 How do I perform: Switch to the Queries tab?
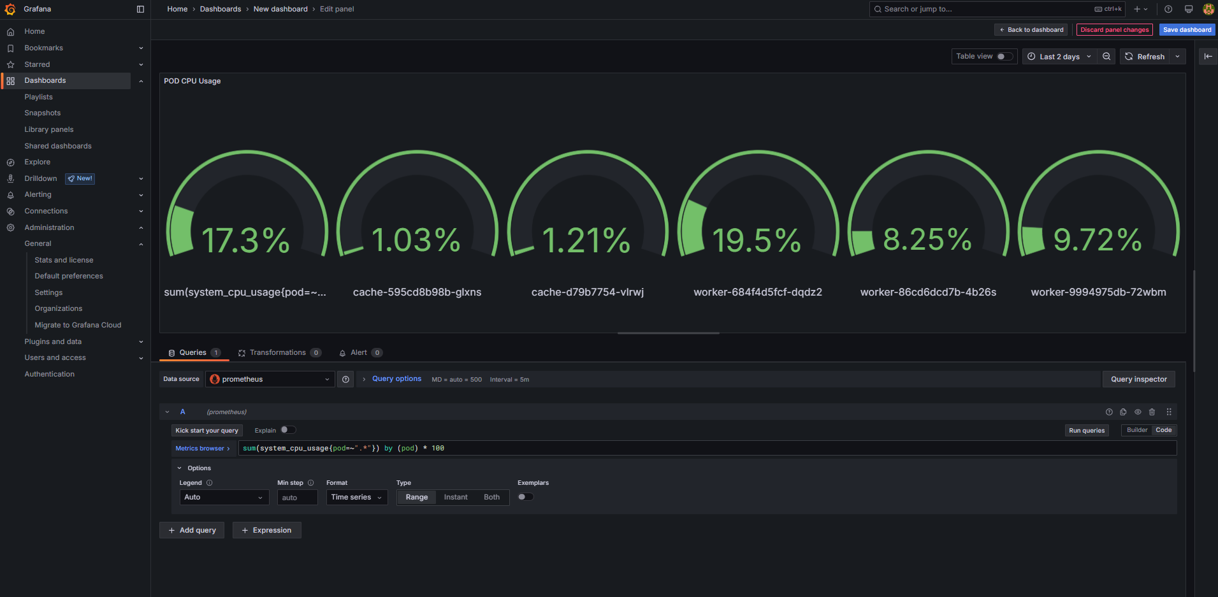[194, 352]
